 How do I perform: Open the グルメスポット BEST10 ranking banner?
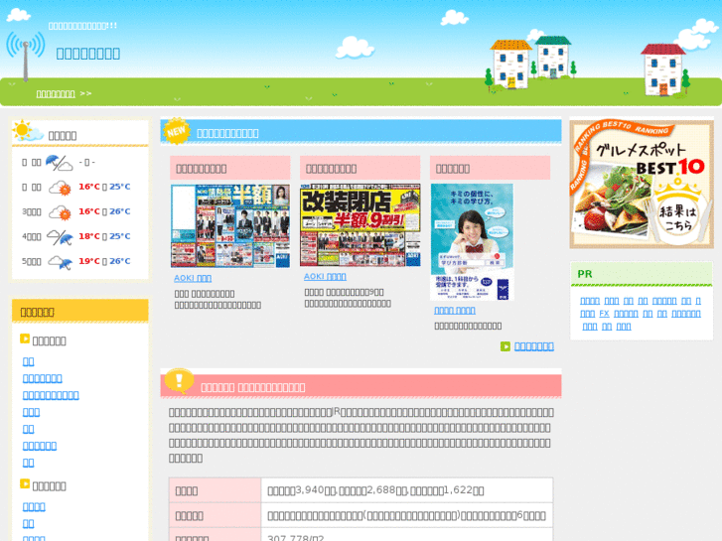tap(642, 184)
